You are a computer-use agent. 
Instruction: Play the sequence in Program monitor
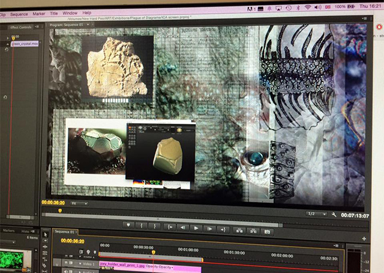pyautogui.click(x=196, y=228)
